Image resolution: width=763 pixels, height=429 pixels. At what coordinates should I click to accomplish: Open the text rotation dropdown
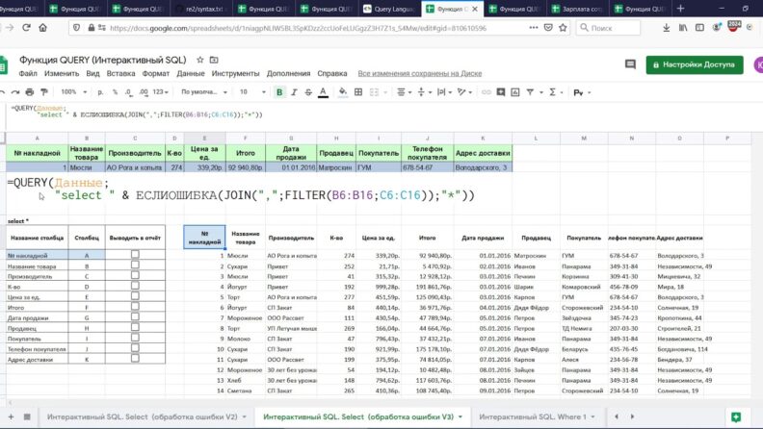[464, 91]
